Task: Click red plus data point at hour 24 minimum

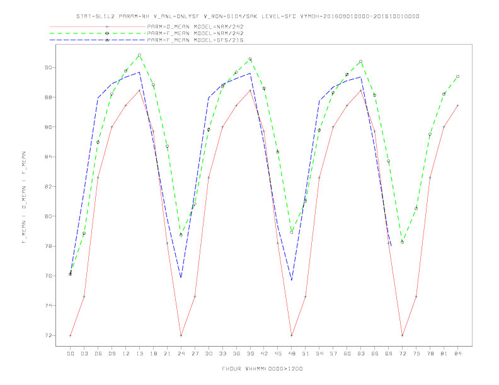Action: (x=181, y=335)
